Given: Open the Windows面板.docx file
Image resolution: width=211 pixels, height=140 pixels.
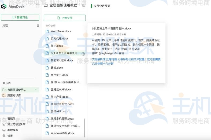Looking at the screenshot, I should click(62, 133).
